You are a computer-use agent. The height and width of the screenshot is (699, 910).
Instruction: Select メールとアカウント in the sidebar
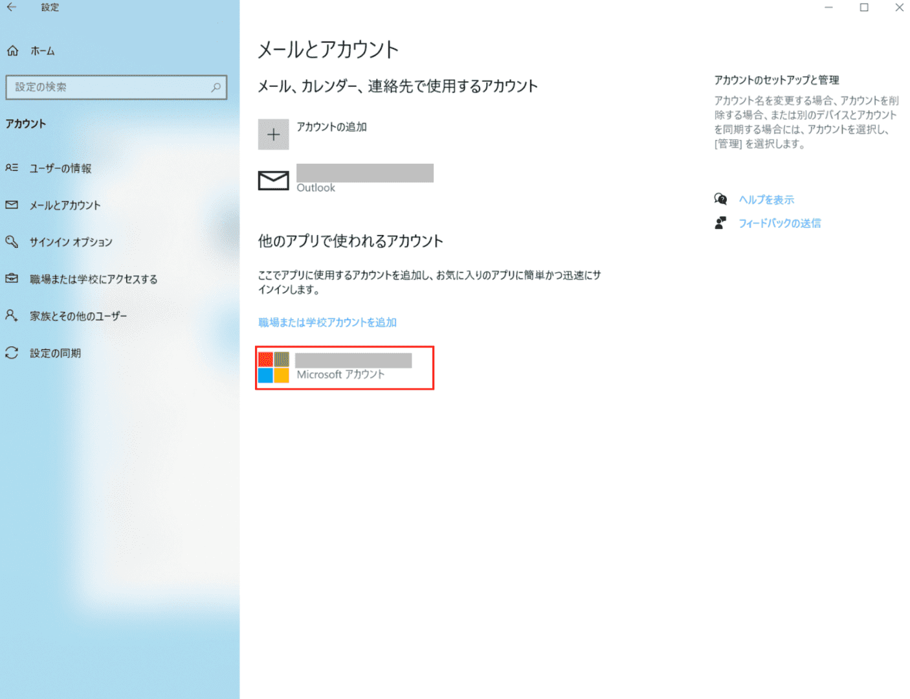[65, 205]
